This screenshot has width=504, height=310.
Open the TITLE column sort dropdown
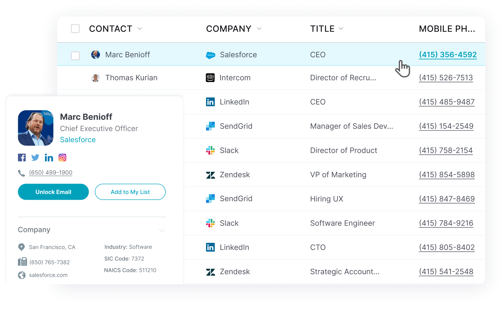tap(341, 29)
